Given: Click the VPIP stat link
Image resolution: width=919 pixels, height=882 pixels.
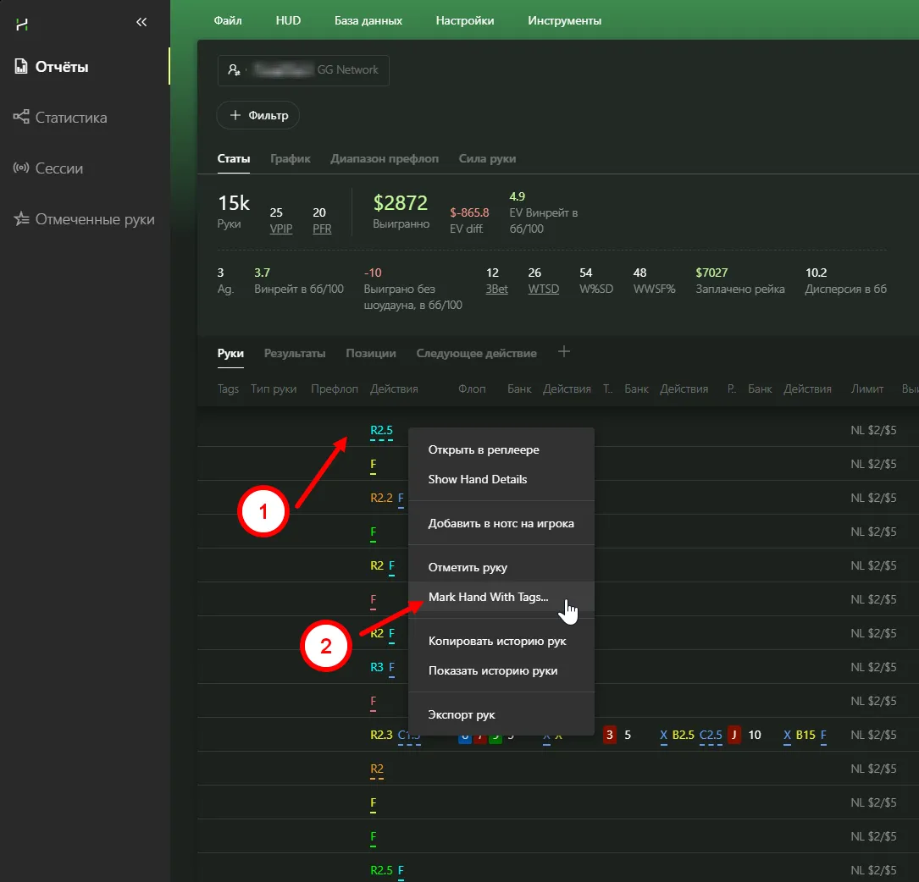Looking at the screenshot, I should [281, 229].
